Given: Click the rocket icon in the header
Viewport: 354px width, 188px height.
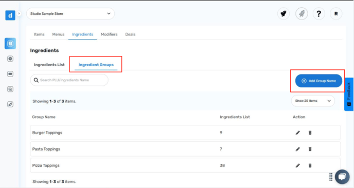Looking at the screenshot, I should tap(302, 14).
